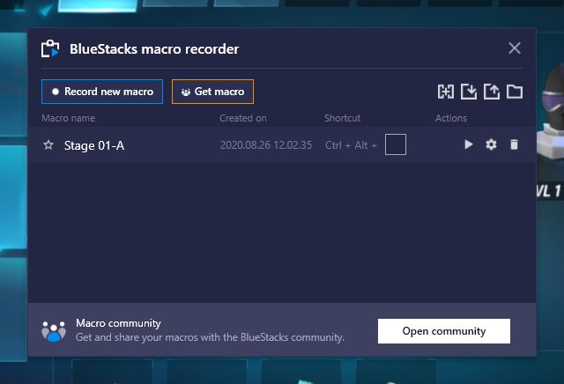Click the Actions column header
This screenshot has width=564, height=384.
(x=451, y=118)
